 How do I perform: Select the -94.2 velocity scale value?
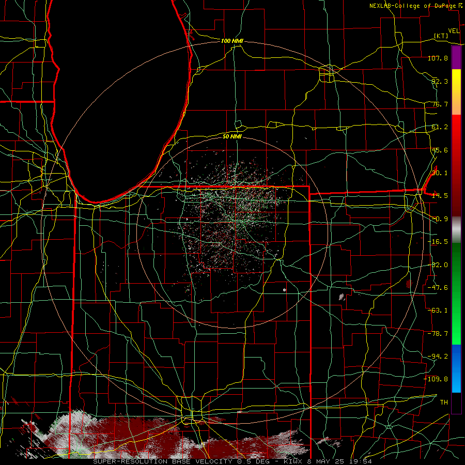(438, 357)
